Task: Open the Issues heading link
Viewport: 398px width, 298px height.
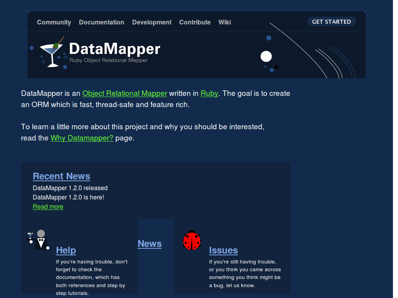Action: pyautogui.click(x=223, y=250)
